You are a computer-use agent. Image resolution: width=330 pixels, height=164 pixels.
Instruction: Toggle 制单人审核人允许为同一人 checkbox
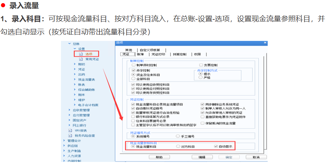click(x=203, y=108)
